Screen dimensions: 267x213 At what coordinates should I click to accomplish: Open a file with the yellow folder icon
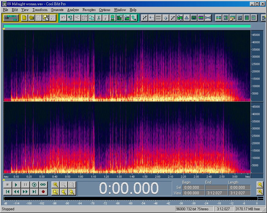32,18
